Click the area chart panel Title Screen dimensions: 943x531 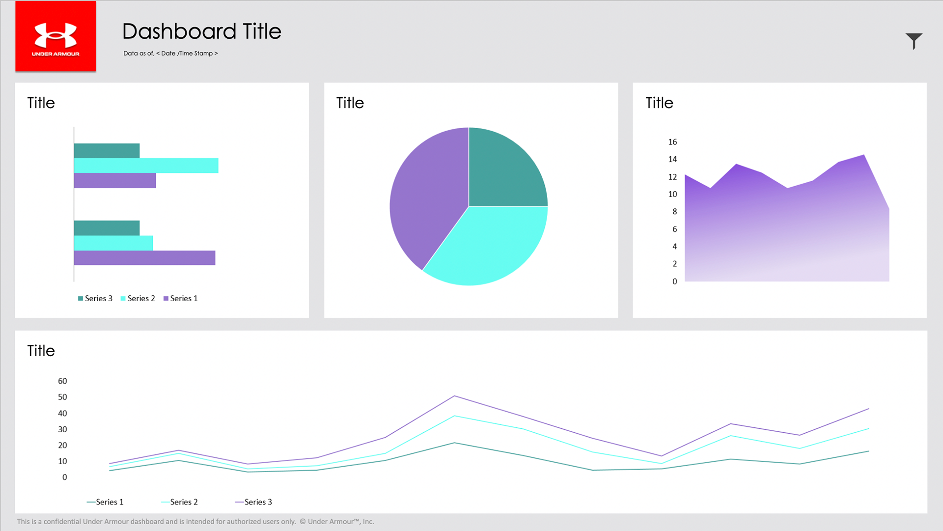[x=659, y=103]
